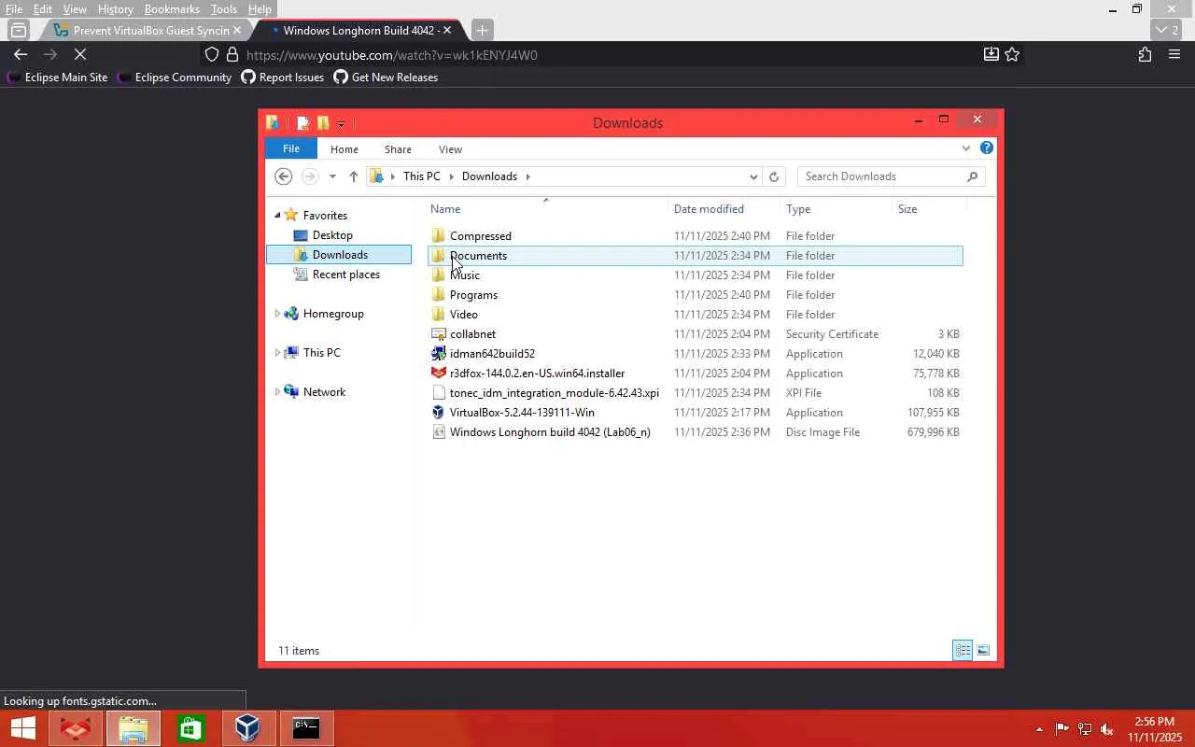
Task: Open File Explorer from taskbar
Action: 134,728
